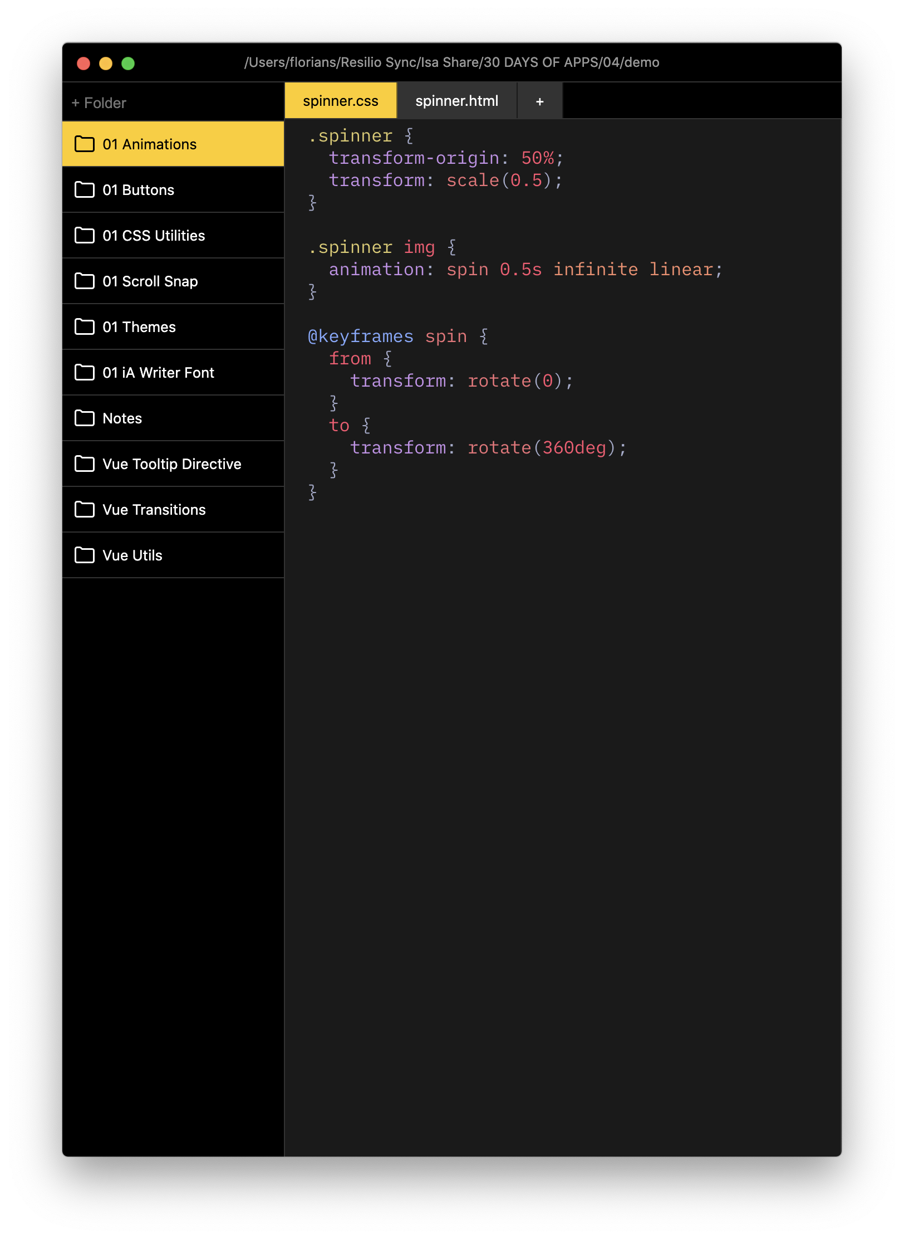Click the yellow minimize window button
Viewport: 904px width, 1239px height.
pos(106,64)
